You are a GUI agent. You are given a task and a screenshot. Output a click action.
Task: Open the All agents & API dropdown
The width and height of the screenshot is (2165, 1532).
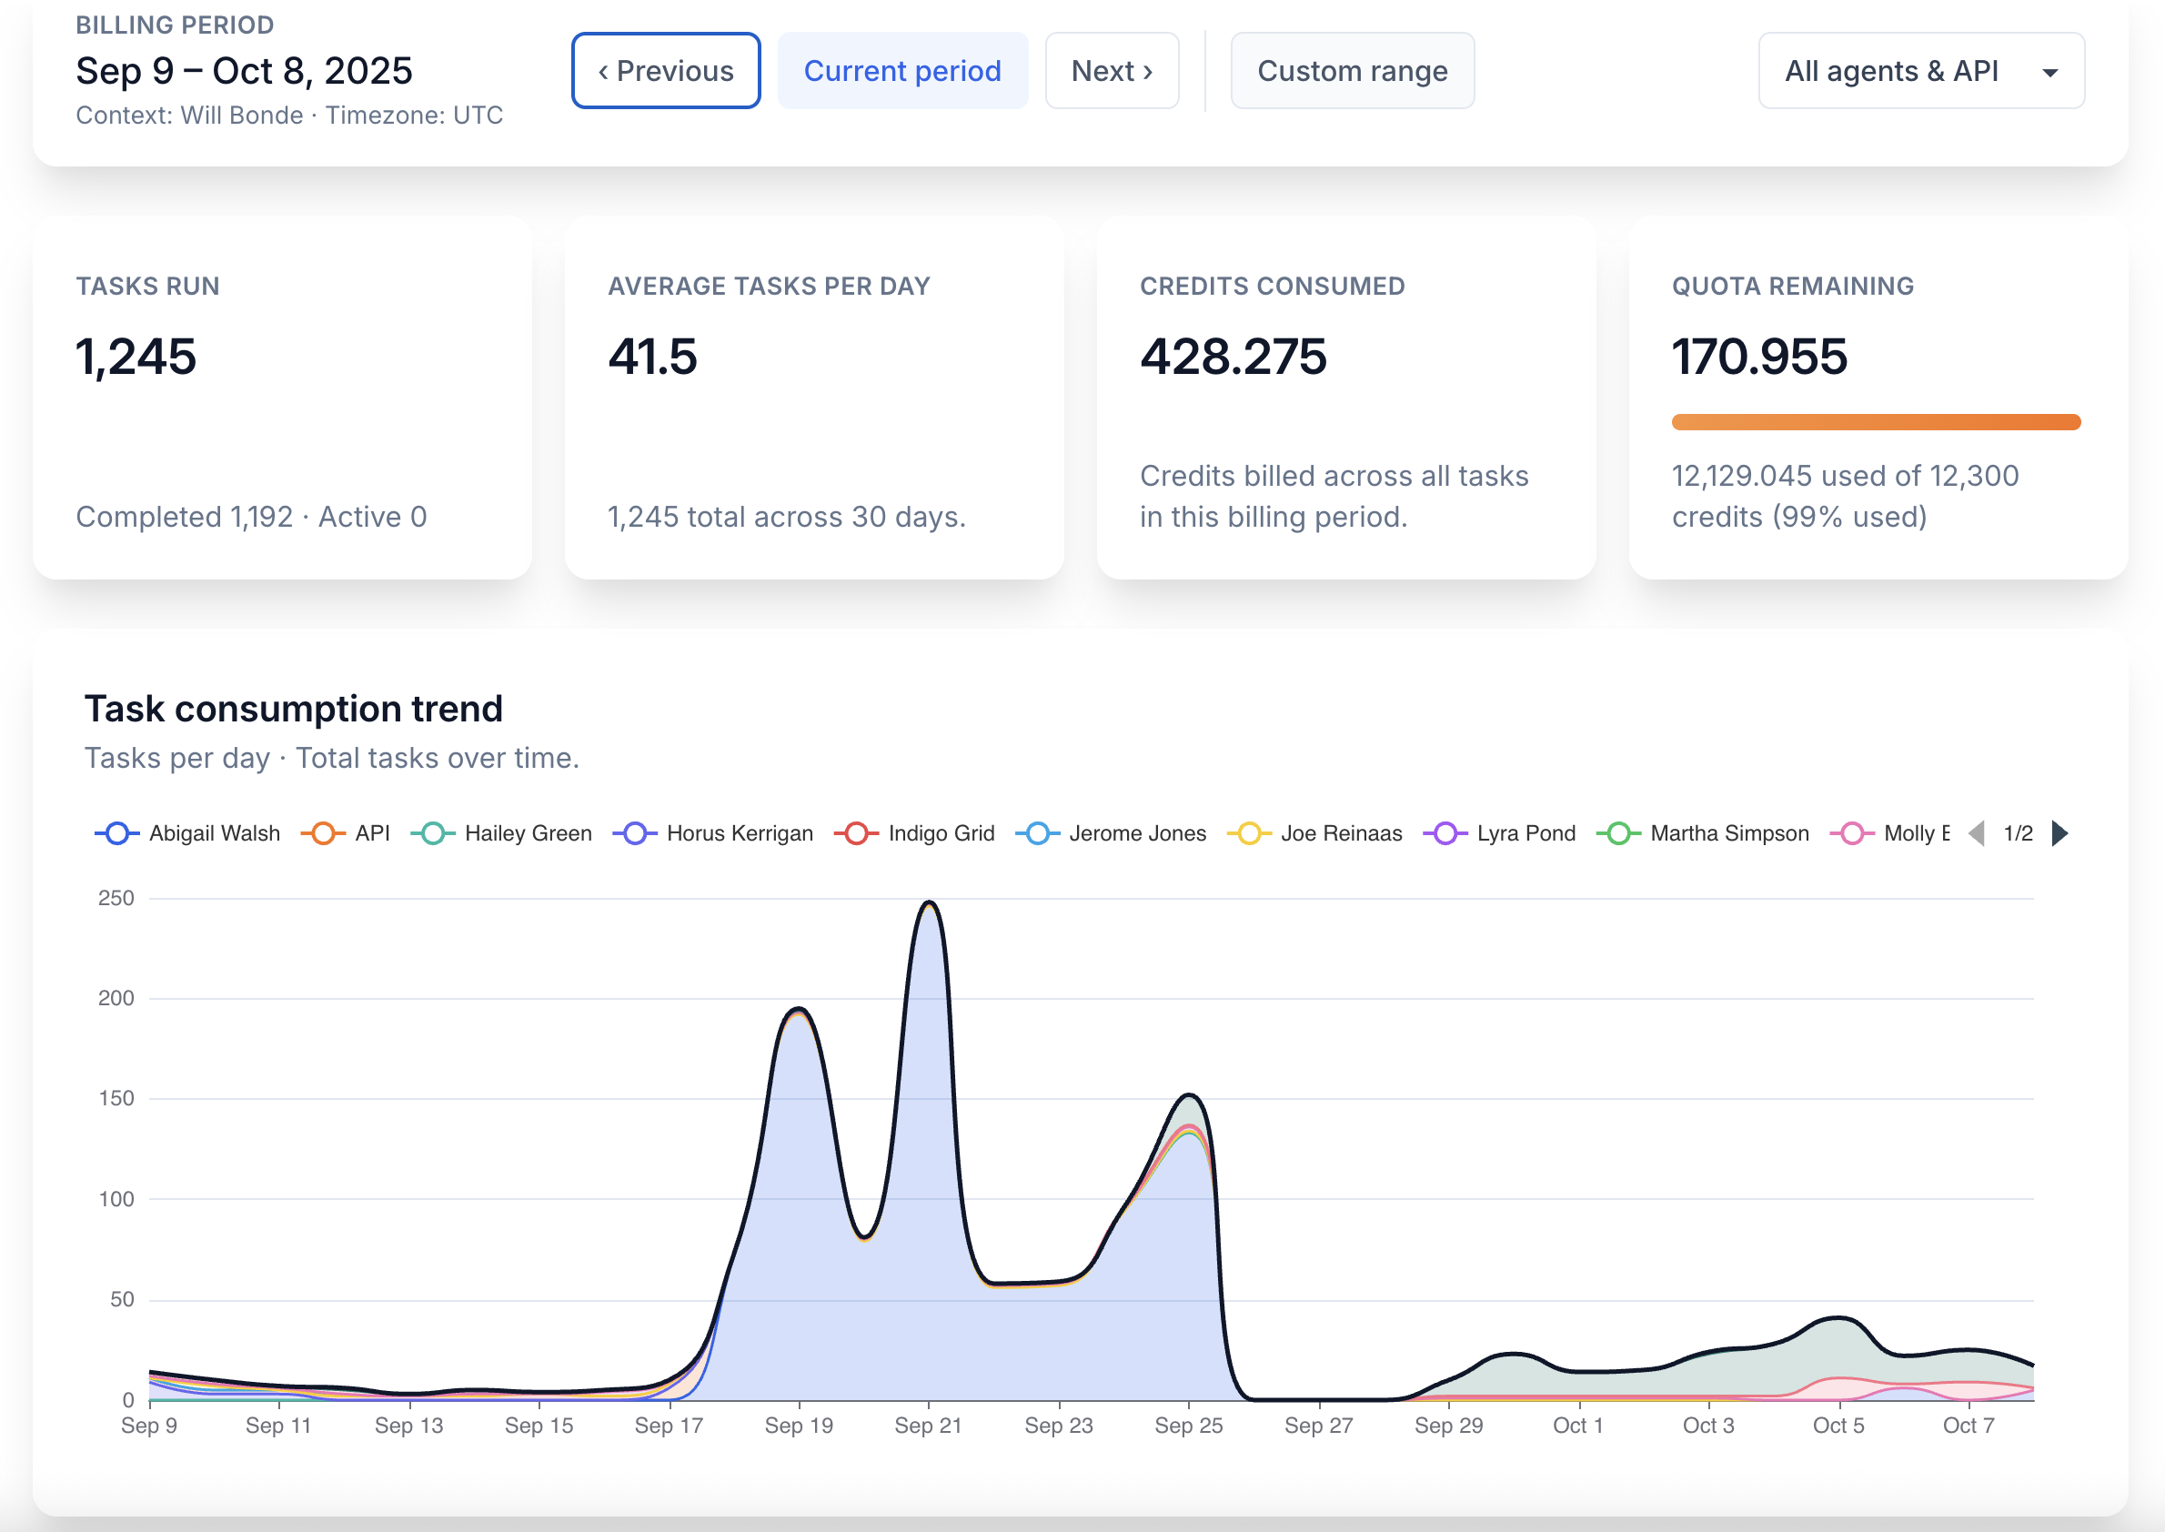[x=1920, y=71]
